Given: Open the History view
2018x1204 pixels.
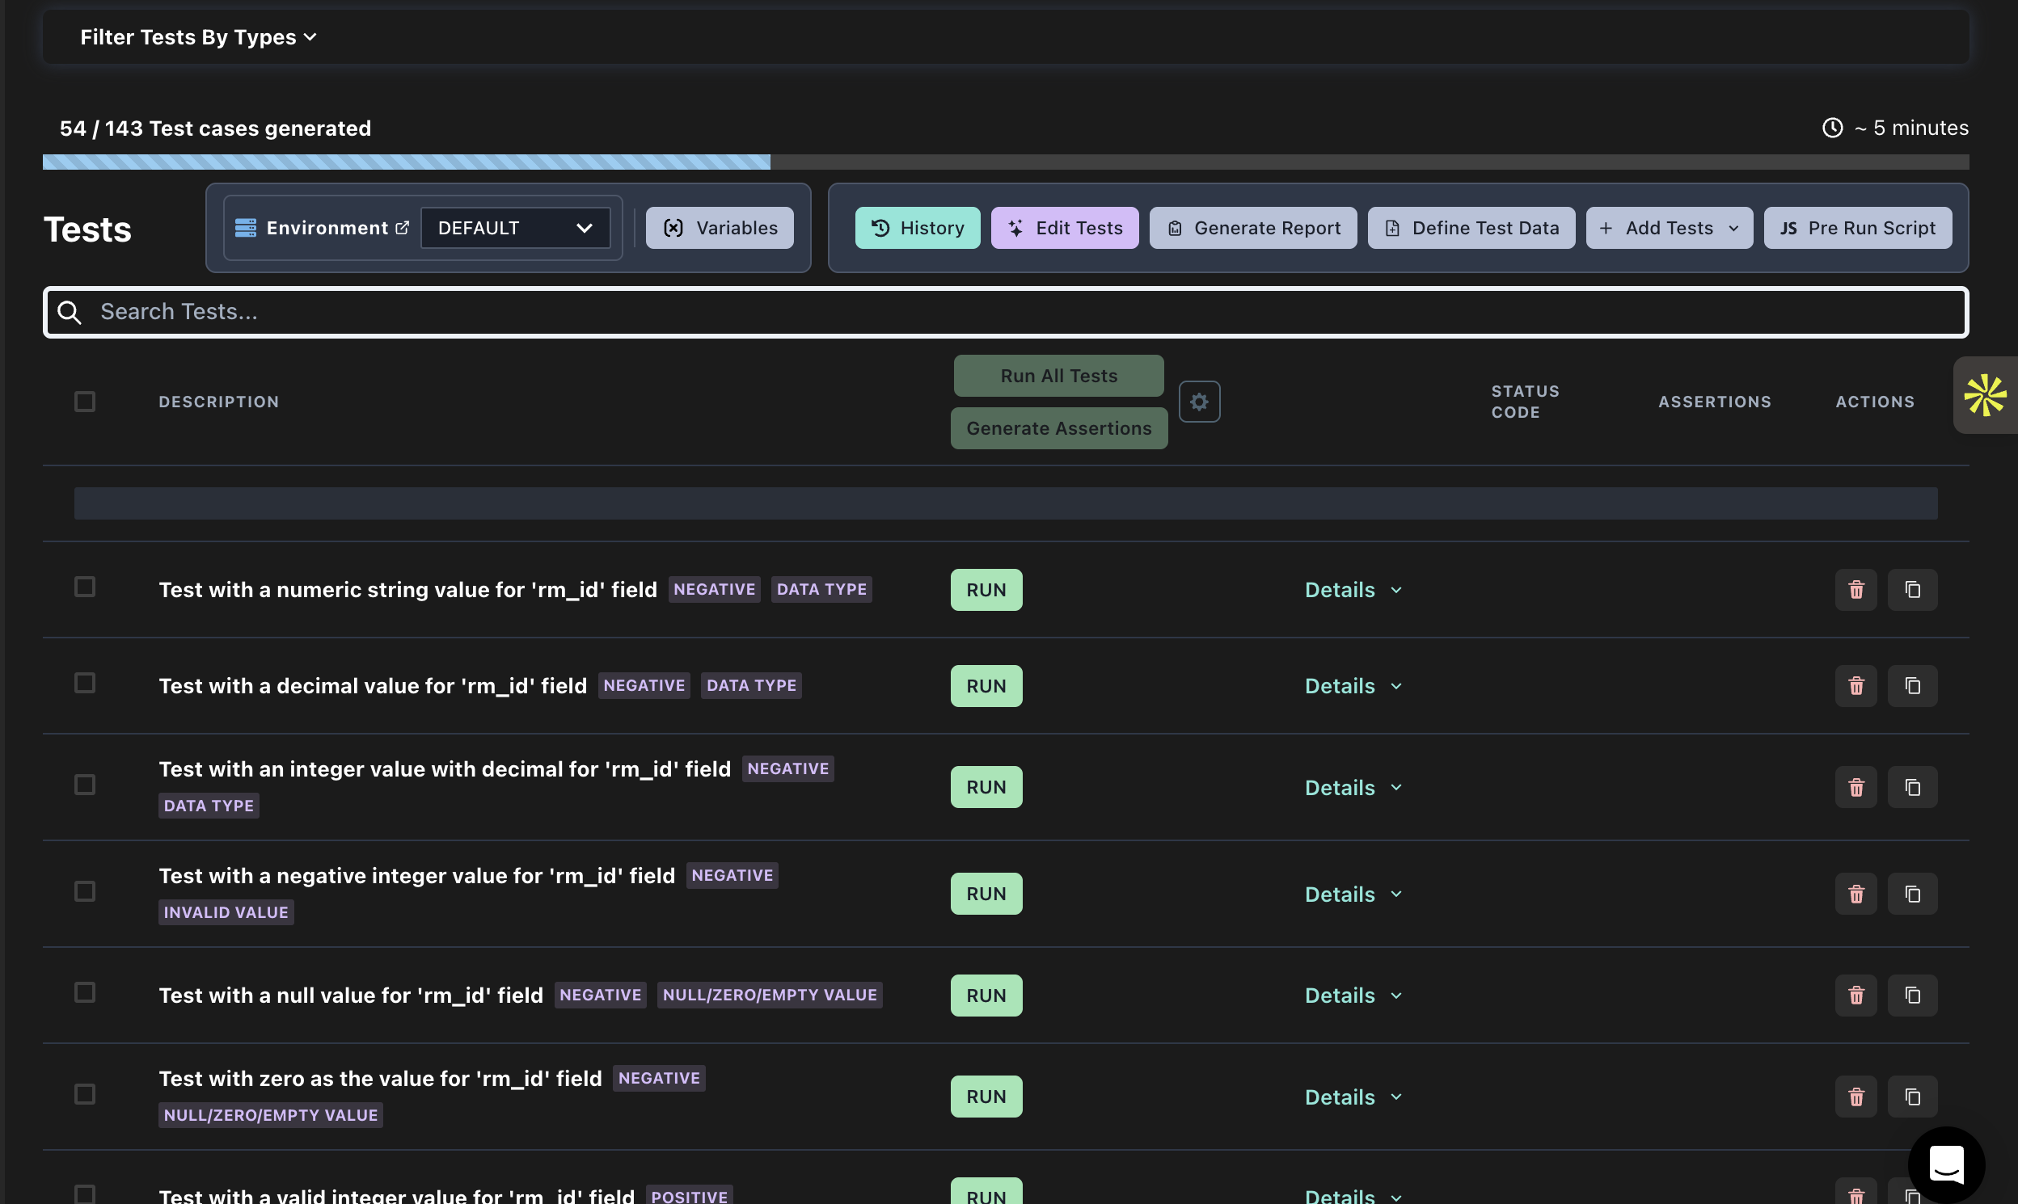Looking at the screenshot, I should point(918,228).
